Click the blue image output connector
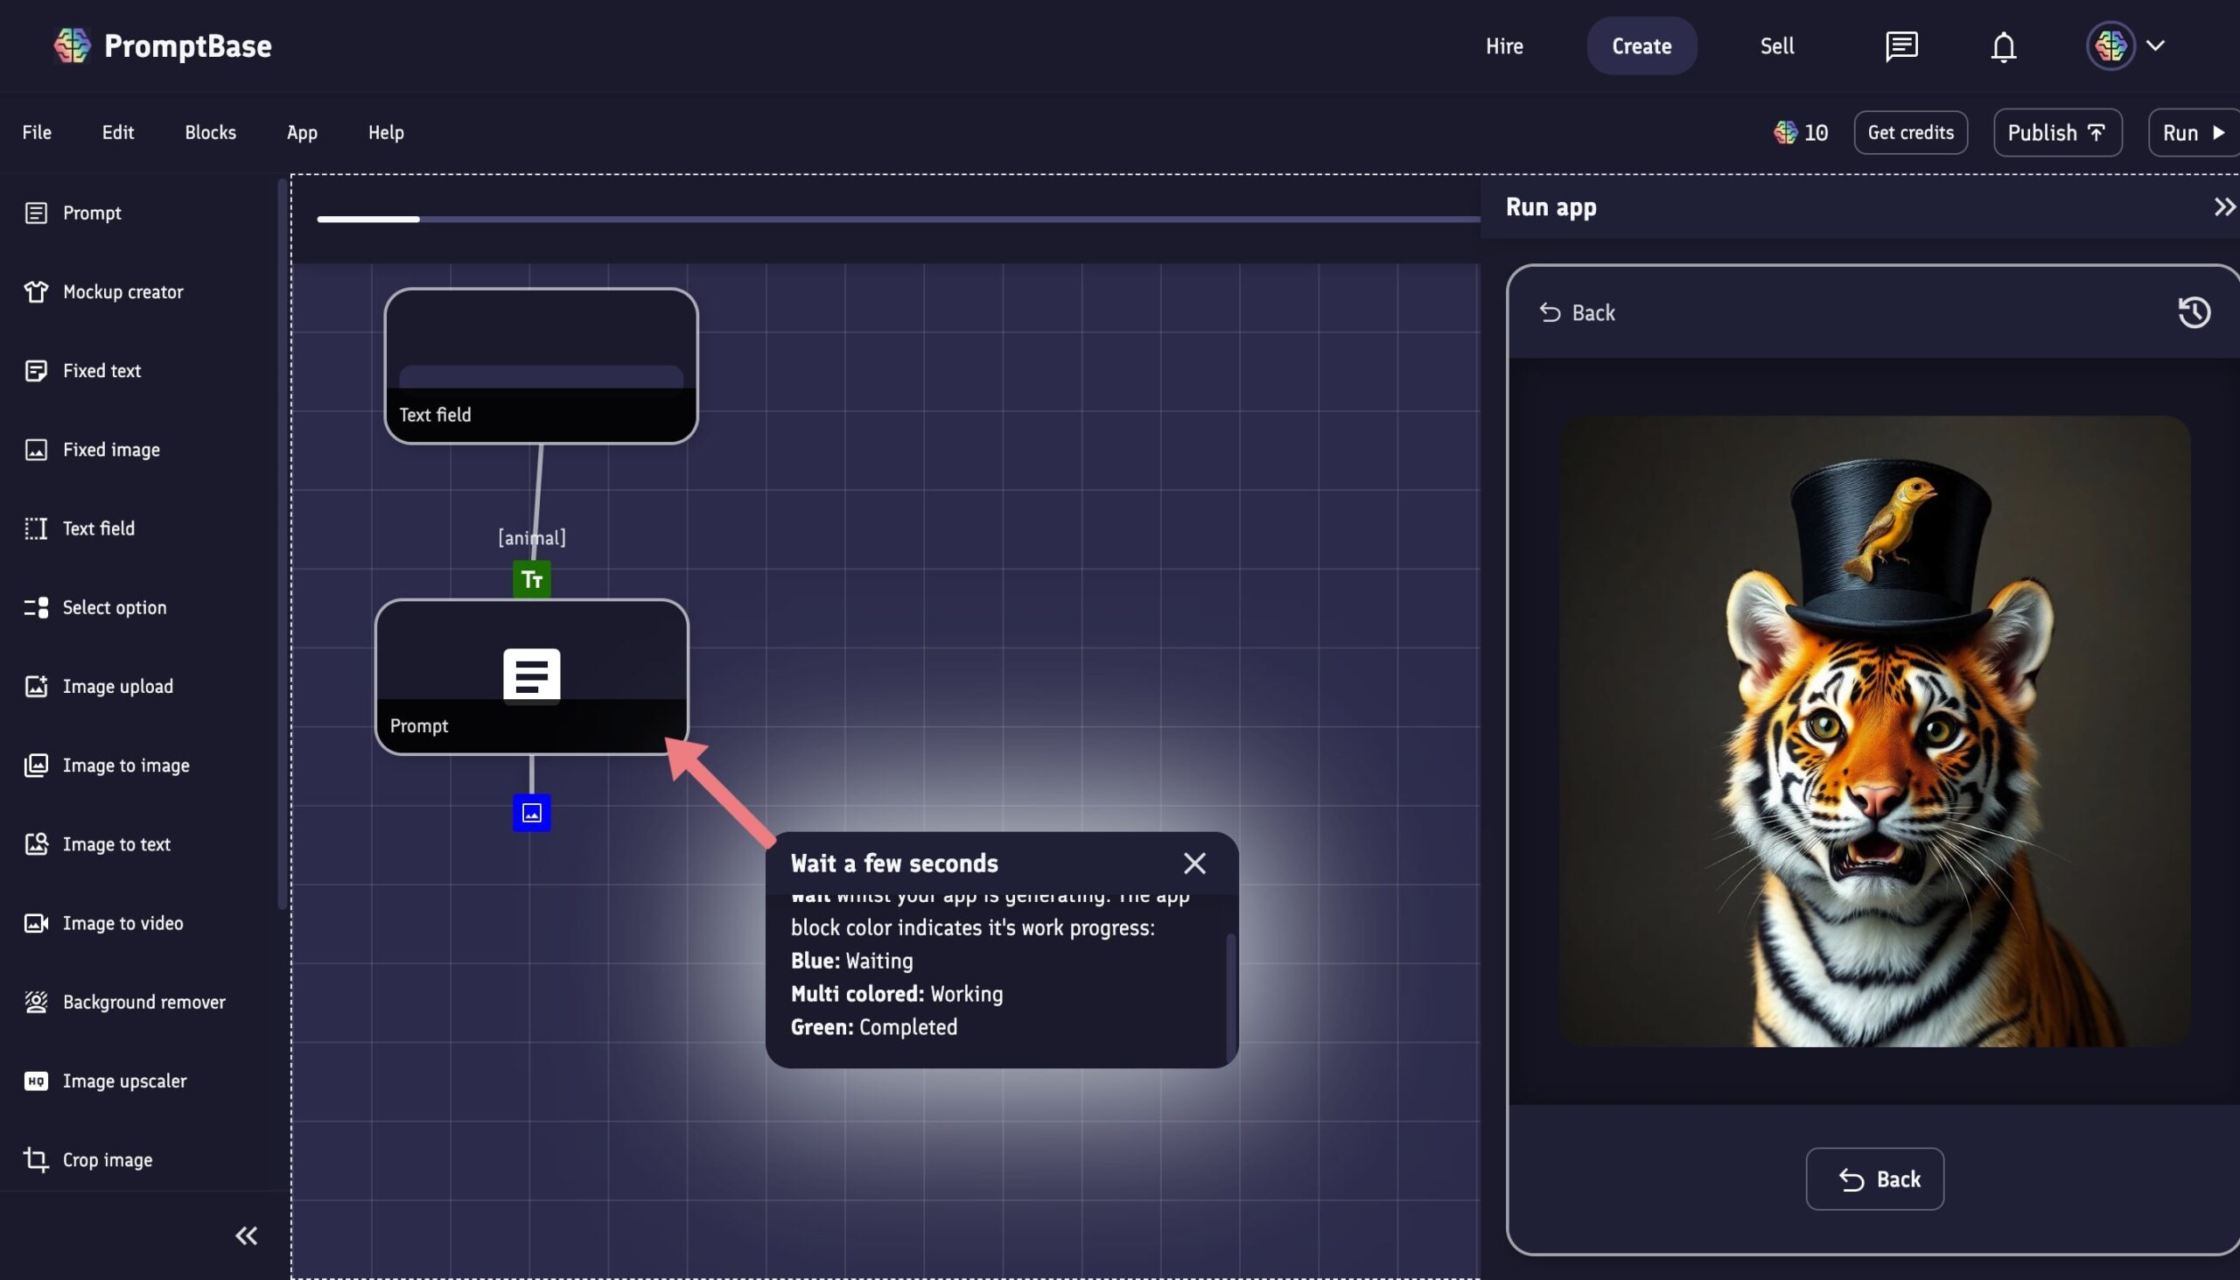The width and height of the screenshot is (2240, 1280). pos(532,813)
